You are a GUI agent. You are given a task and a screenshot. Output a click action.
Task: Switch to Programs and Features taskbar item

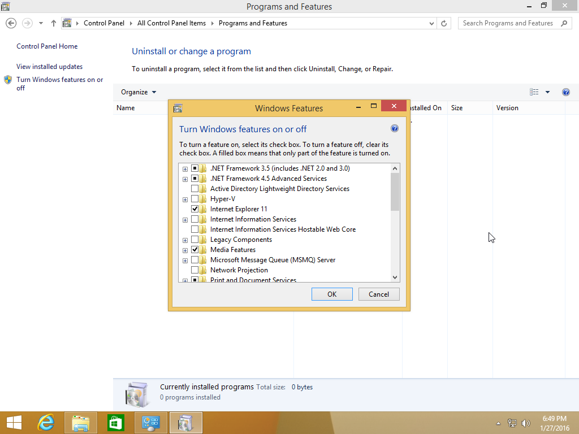coord(185,423)
